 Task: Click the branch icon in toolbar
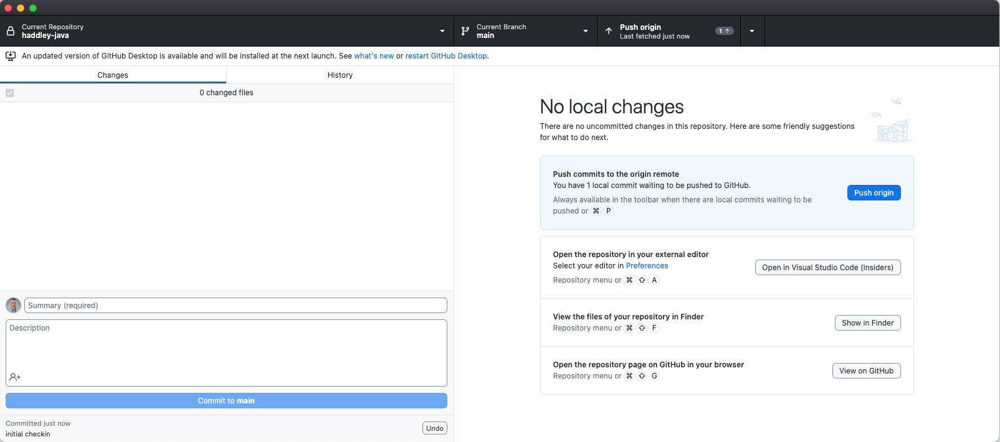[x=465, y=31]
